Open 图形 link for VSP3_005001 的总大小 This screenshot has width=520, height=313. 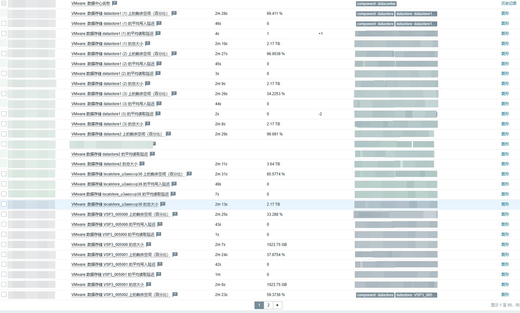(505, 284)
